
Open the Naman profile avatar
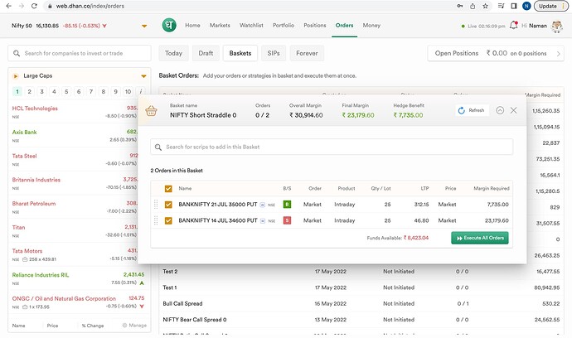[x=557, y=26]
